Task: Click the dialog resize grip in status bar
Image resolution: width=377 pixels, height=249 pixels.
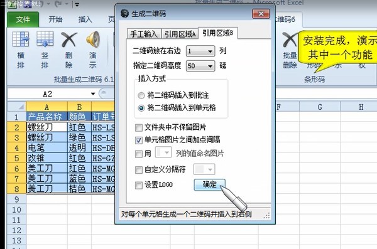Action: click(267, 215)
